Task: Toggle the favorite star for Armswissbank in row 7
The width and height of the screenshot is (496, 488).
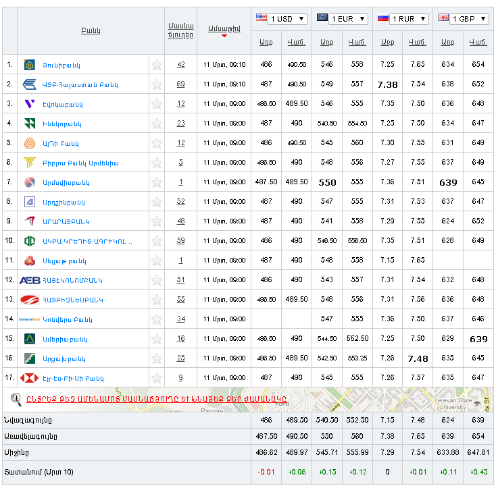Action: (x=157, y=182)
